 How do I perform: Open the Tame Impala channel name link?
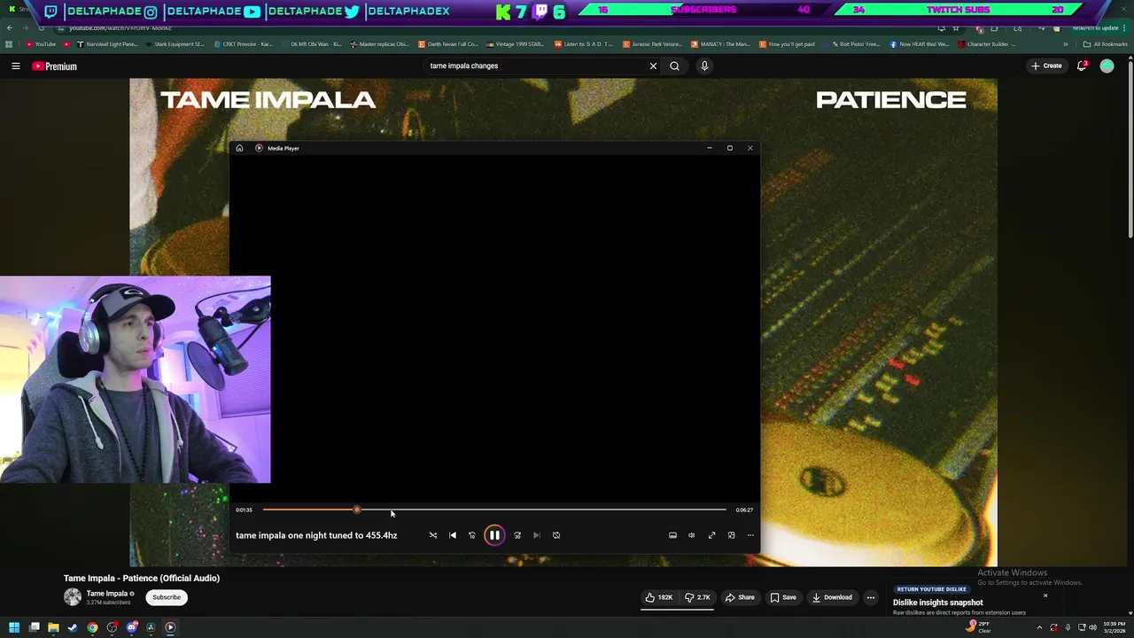point(107,594)
